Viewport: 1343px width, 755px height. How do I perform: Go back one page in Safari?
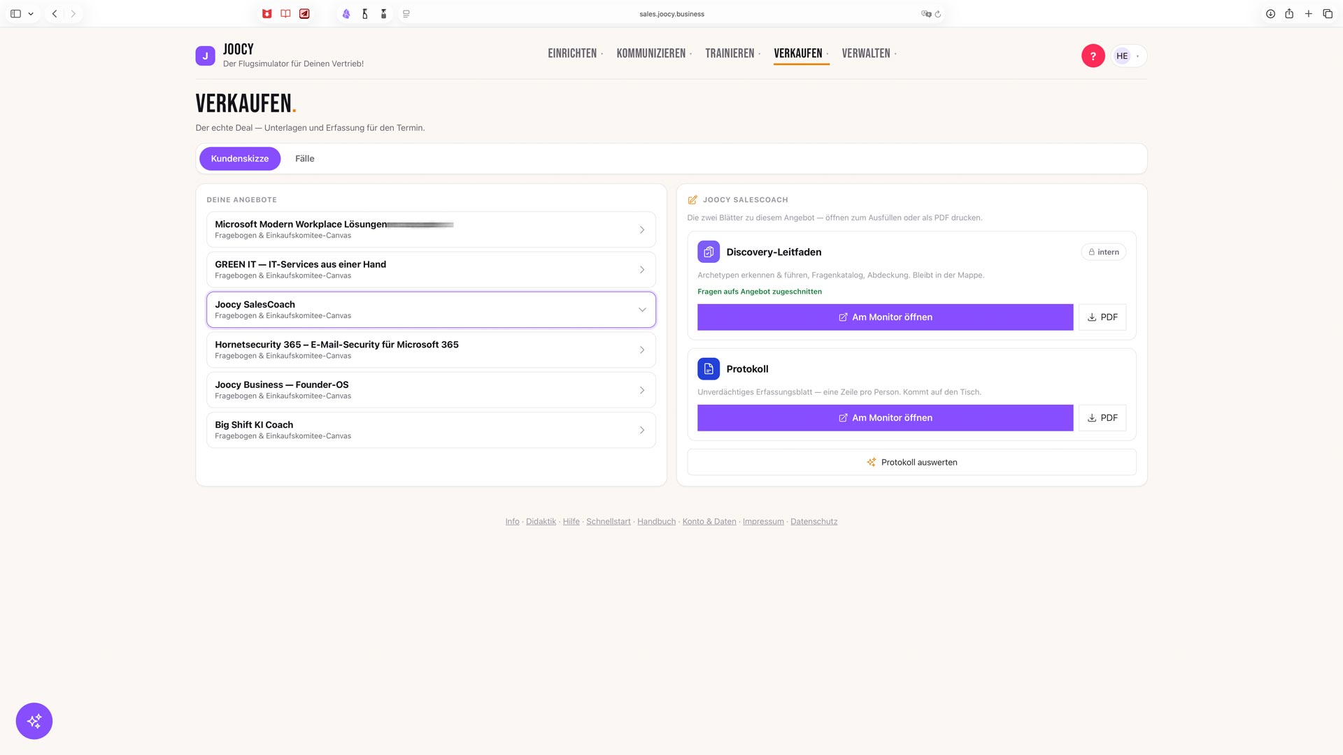(55, 14)
